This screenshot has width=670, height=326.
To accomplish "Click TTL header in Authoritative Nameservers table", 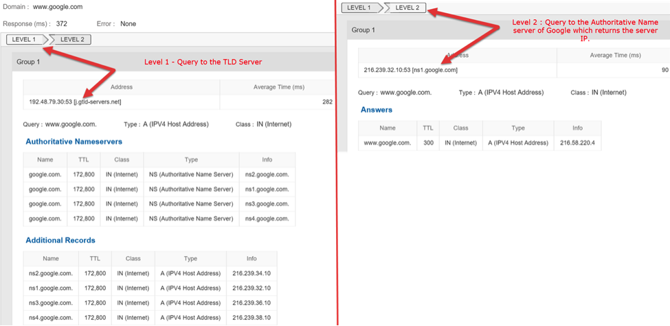I will (x=84, y=160).
